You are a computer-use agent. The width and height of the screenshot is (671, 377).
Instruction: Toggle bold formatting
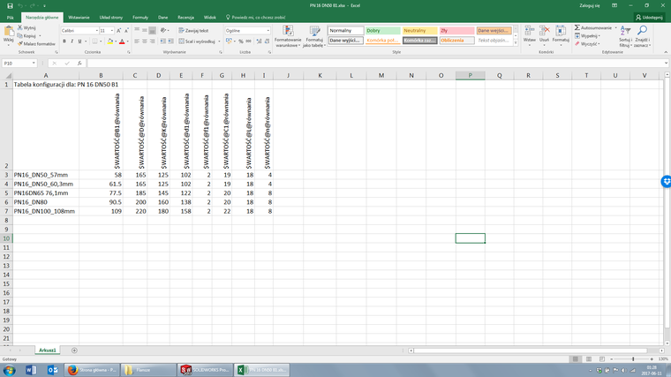click(64, 41)
